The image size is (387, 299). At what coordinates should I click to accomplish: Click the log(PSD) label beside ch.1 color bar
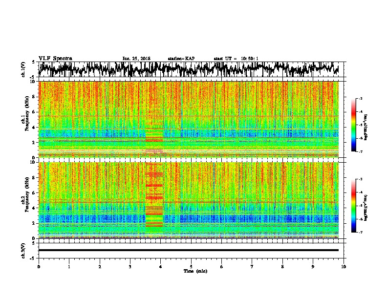(366, 127)
